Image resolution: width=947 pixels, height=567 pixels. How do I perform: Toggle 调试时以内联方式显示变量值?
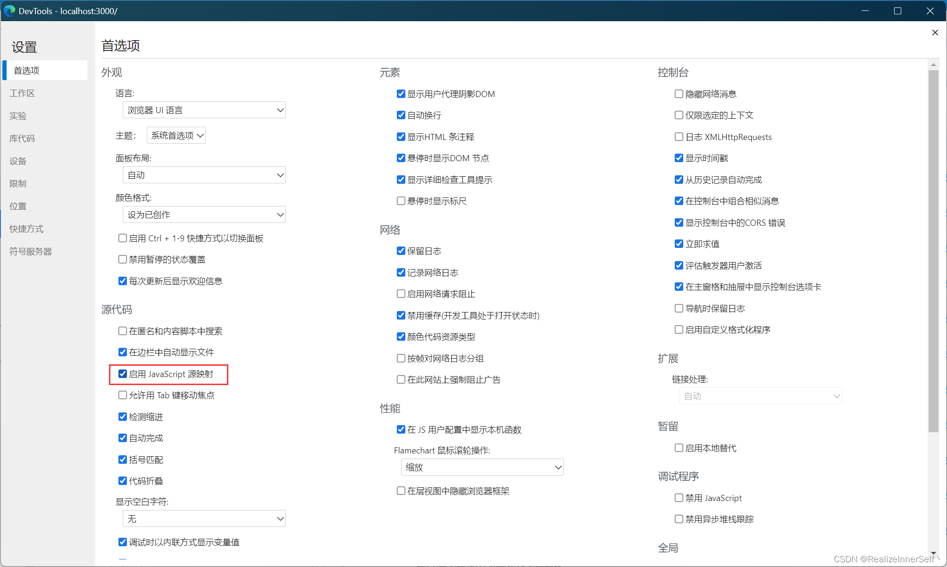click(123, 542)
